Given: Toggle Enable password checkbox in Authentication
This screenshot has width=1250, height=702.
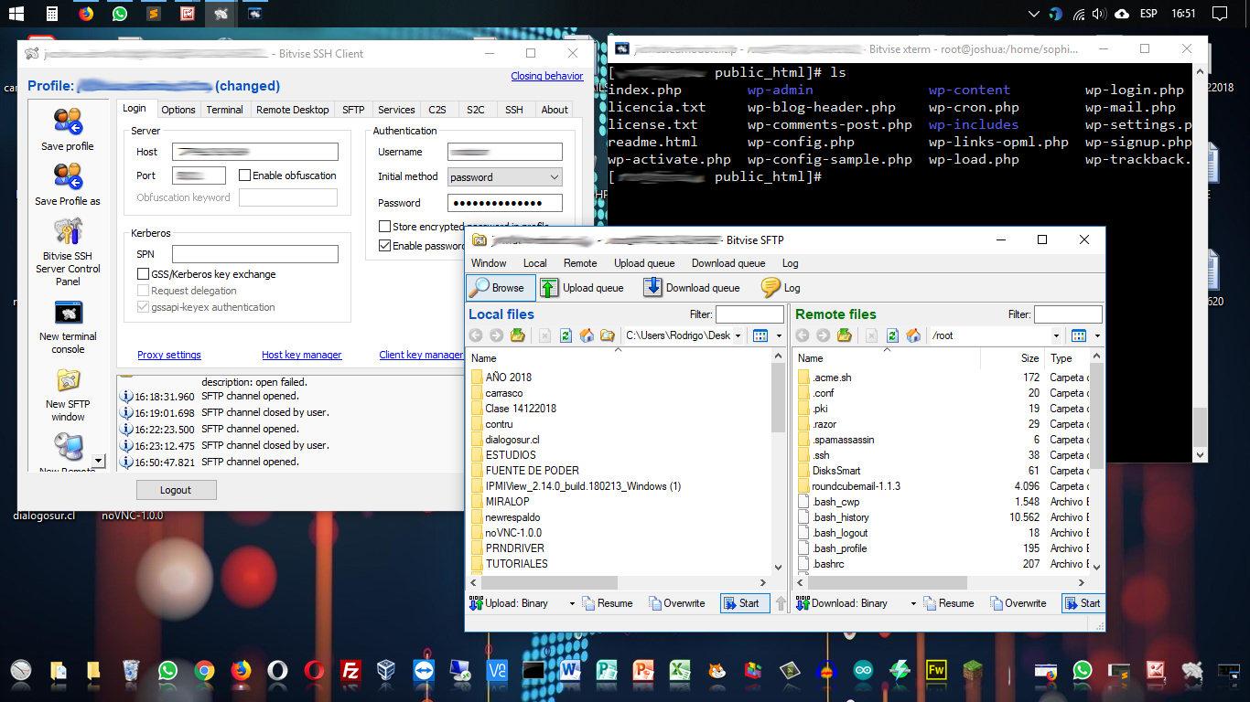Looking at the screenshot, I should [x=384, y=246].
